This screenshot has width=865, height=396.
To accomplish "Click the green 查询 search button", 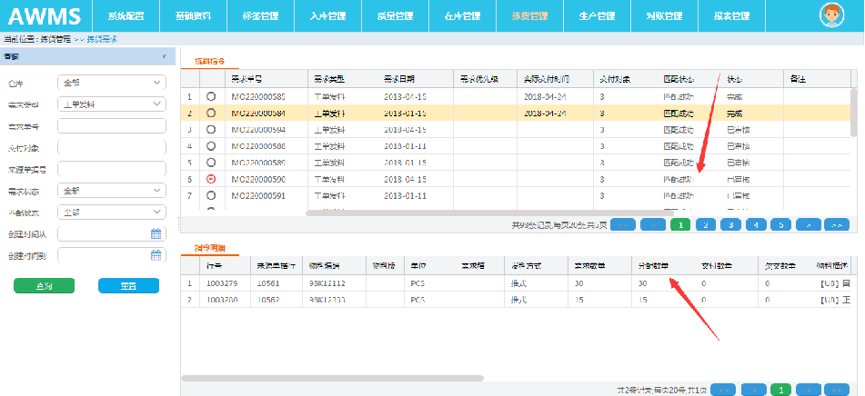I will (44, 286).
